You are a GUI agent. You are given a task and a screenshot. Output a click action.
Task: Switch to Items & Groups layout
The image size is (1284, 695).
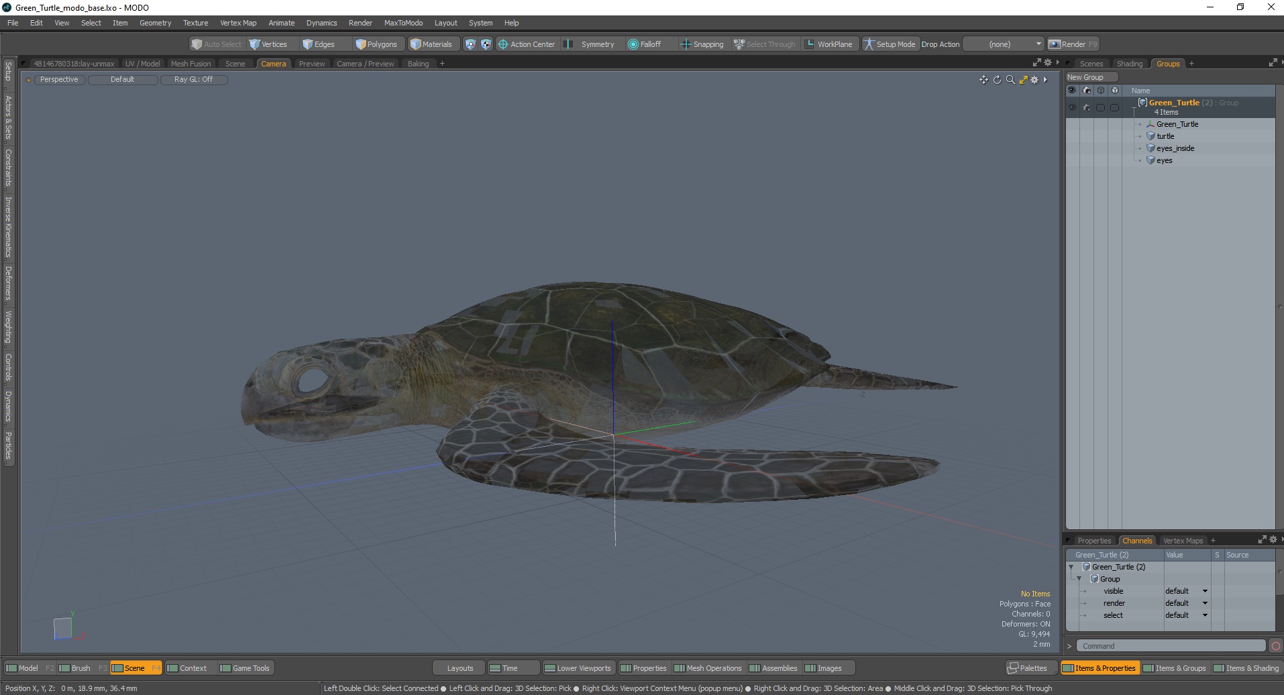coord(1174,668)
